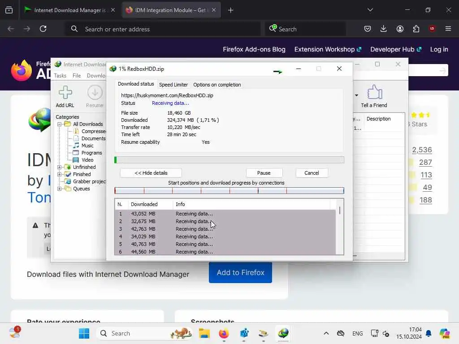Click the notification bell in the taskbar
The width and height of the screenshot is (459, 344).
click(429, 333)
